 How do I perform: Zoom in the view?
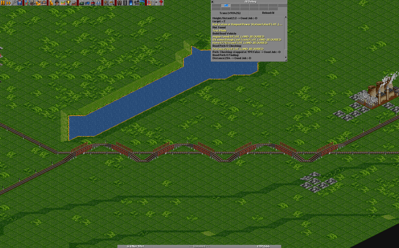(106, 3)
